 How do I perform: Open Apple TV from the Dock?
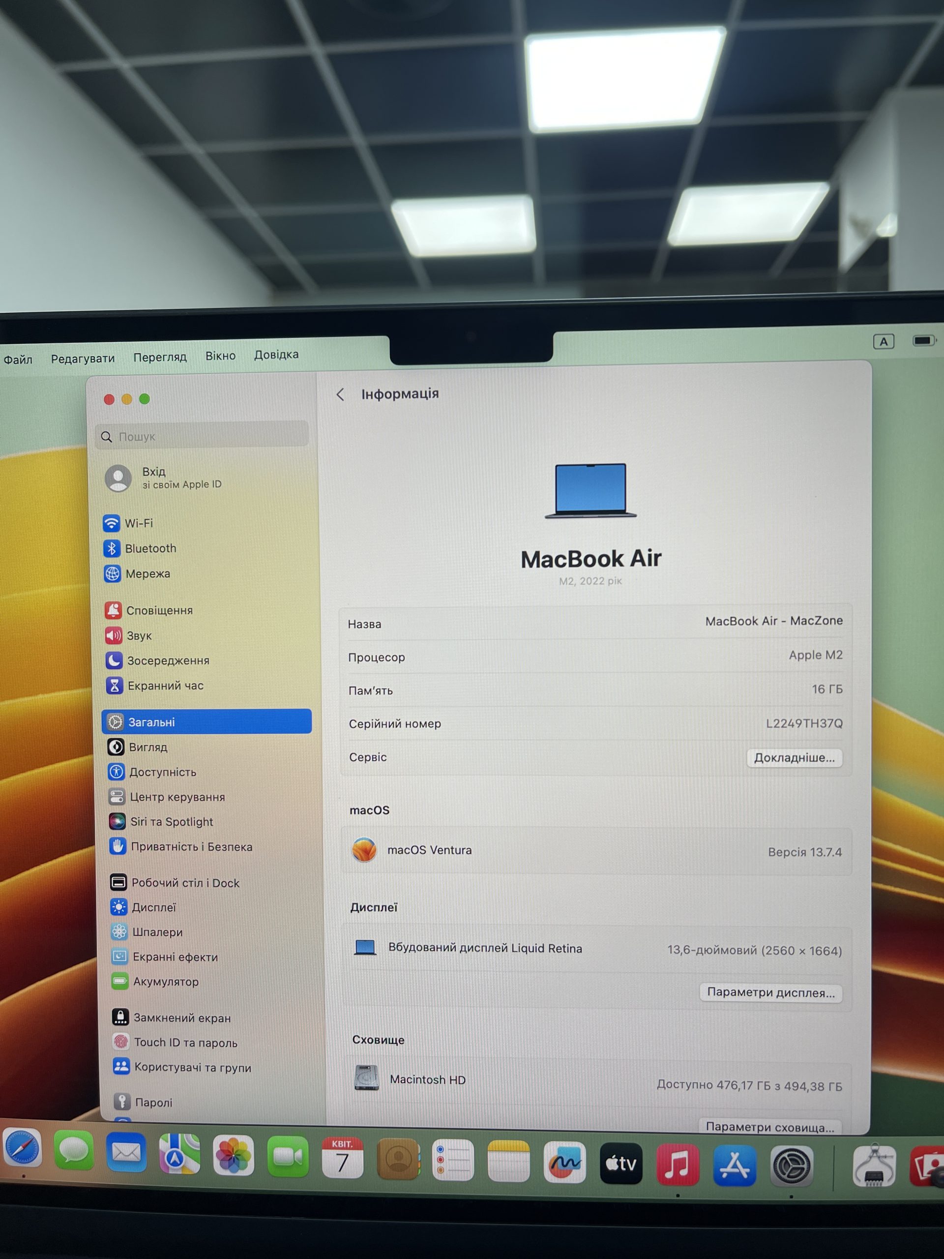click(621, 1164)
